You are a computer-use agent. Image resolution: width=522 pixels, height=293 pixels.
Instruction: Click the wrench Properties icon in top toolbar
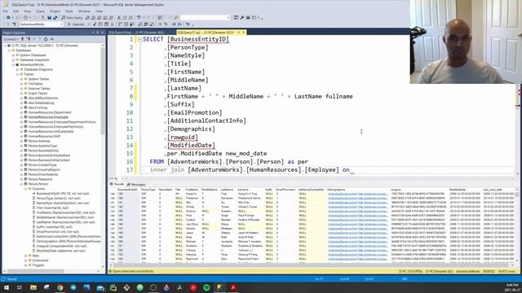242,18
